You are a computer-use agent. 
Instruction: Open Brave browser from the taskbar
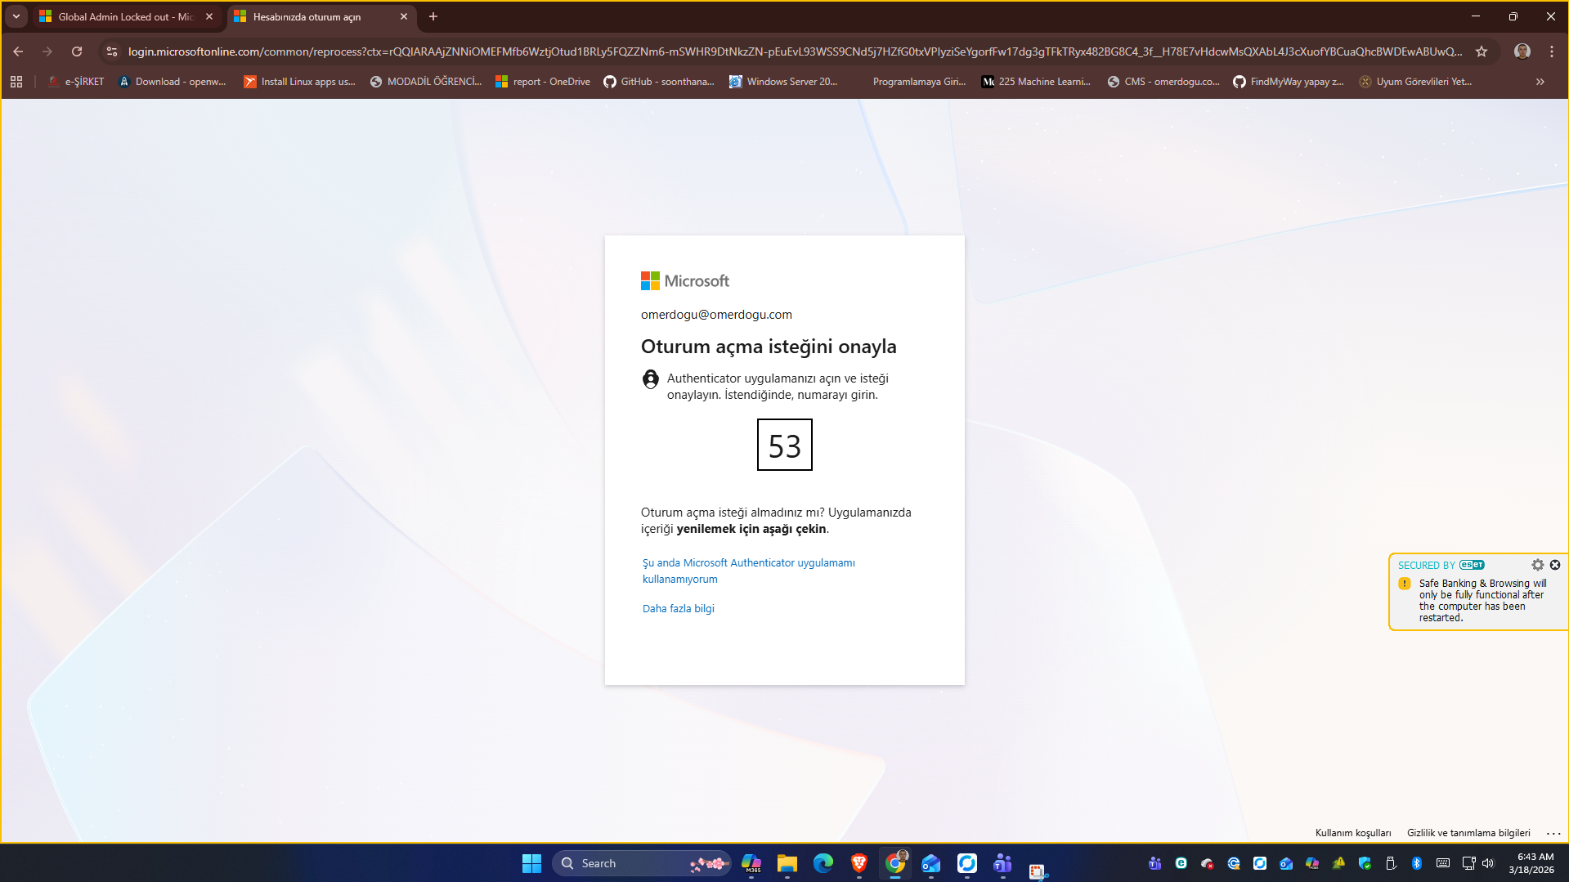[859, 863]
